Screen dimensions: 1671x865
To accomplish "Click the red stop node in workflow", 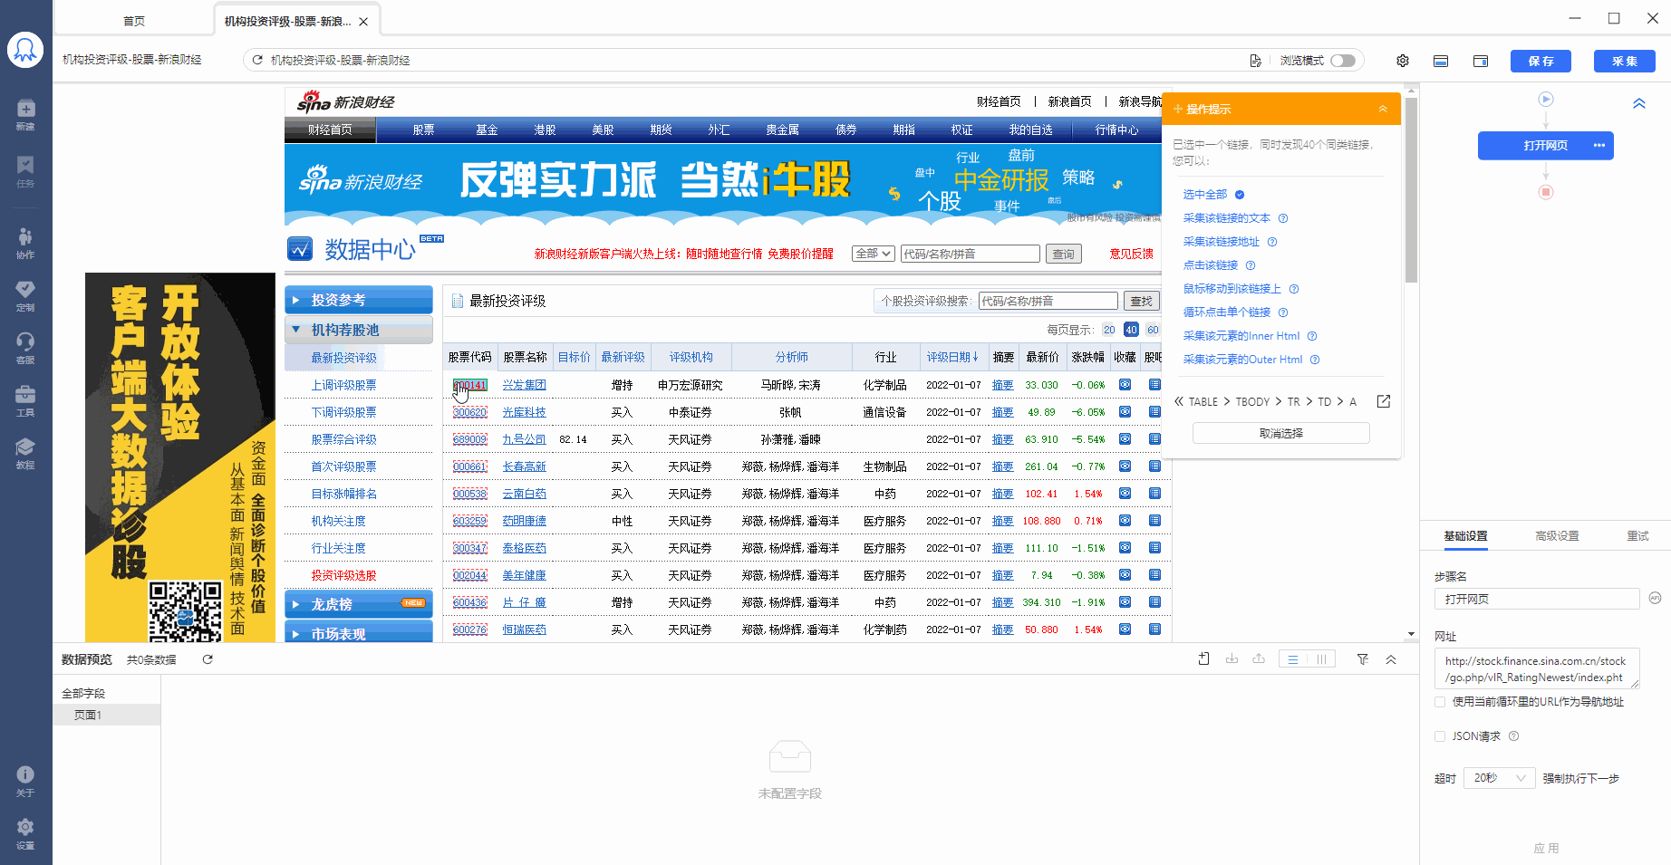I will pyautogui.click(x=1546, y=192).
